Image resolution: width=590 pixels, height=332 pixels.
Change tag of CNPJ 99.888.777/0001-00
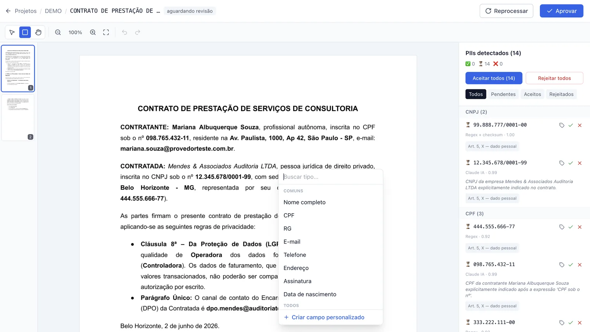click(x=562, y=125)
